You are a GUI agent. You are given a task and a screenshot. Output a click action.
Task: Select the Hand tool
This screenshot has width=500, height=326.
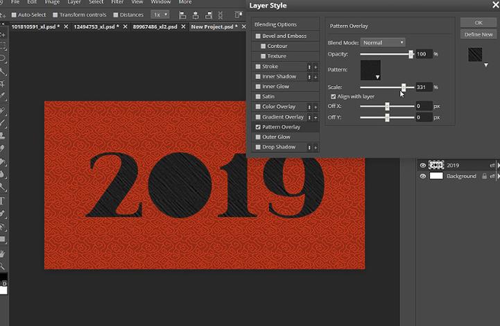(x=3, y=254)
